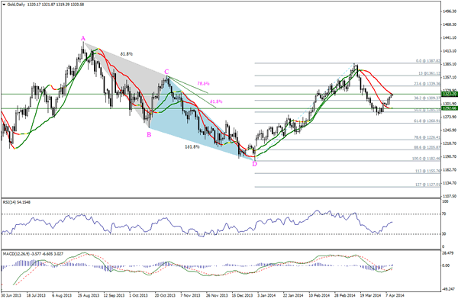Click the 3 Jan 2014 date label
458x299 pixels.
[267, 295]
